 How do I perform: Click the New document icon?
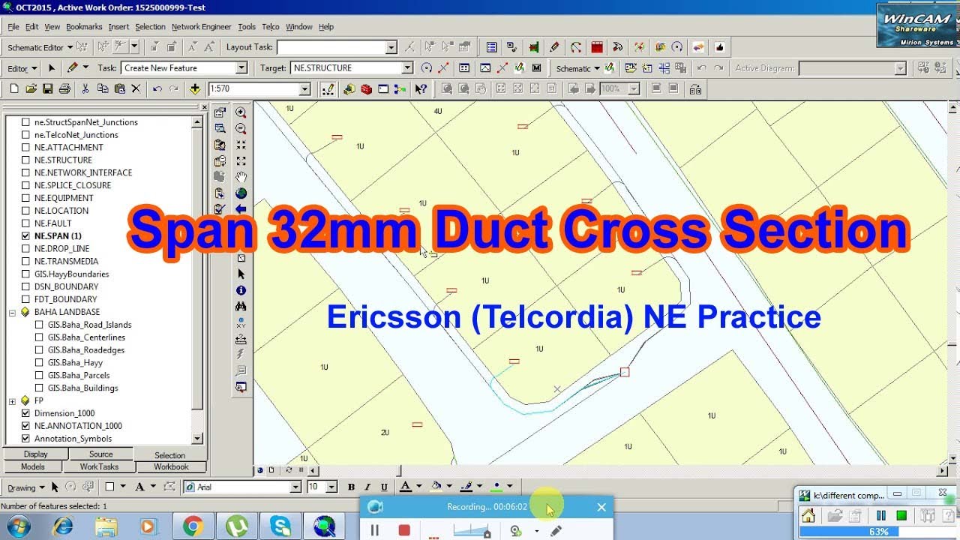point(14,88)
